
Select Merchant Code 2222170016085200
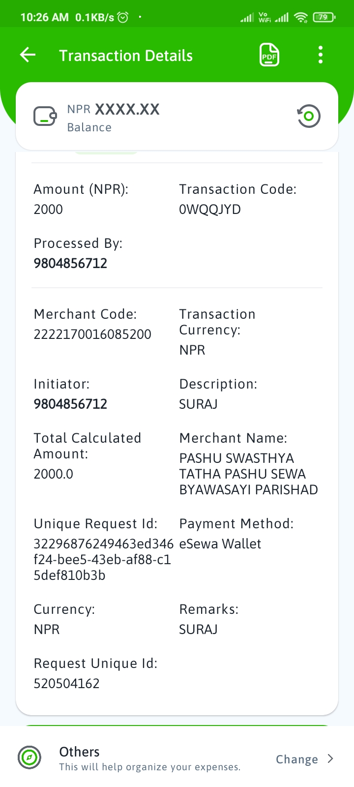click(x=92, y=334)
